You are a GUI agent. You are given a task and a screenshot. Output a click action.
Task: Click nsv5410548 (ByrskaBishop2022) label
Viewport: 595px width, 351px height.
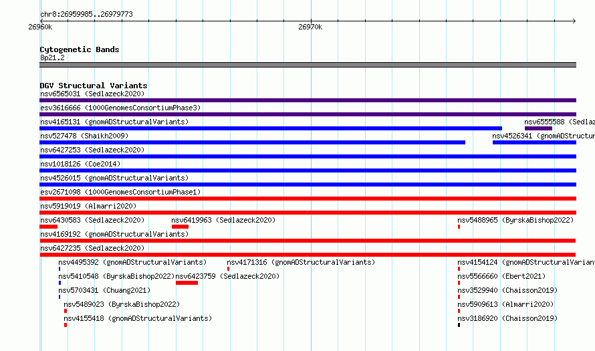click(x=116, y=276)
